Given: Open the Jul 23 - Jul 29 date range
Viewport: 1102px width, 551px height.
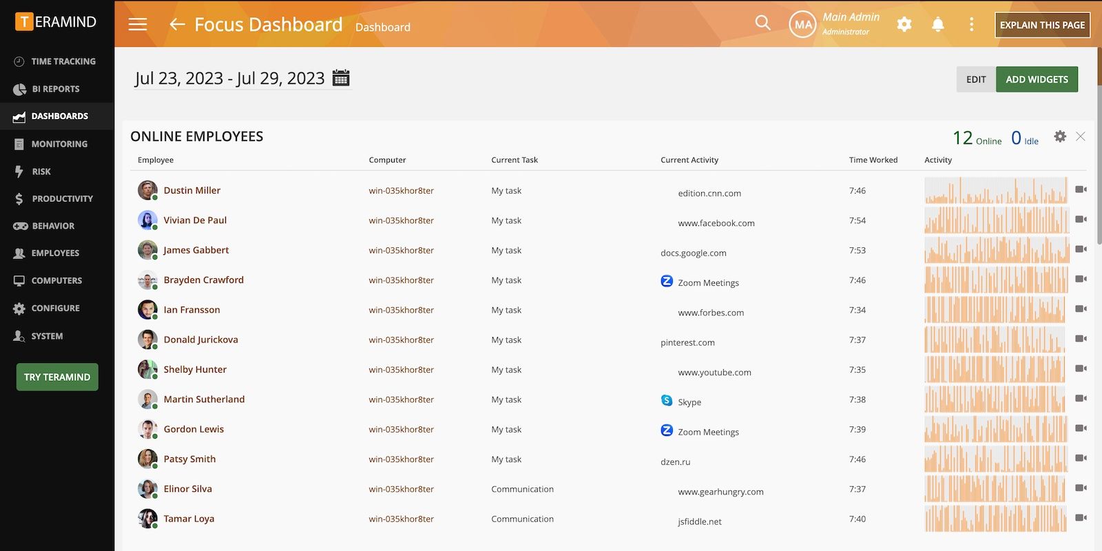Looking at the screenshot, I should pos(230,79).
